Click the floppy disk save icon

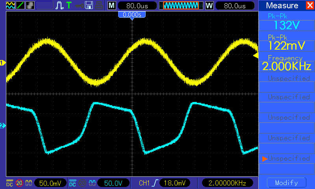coord(89,6)
